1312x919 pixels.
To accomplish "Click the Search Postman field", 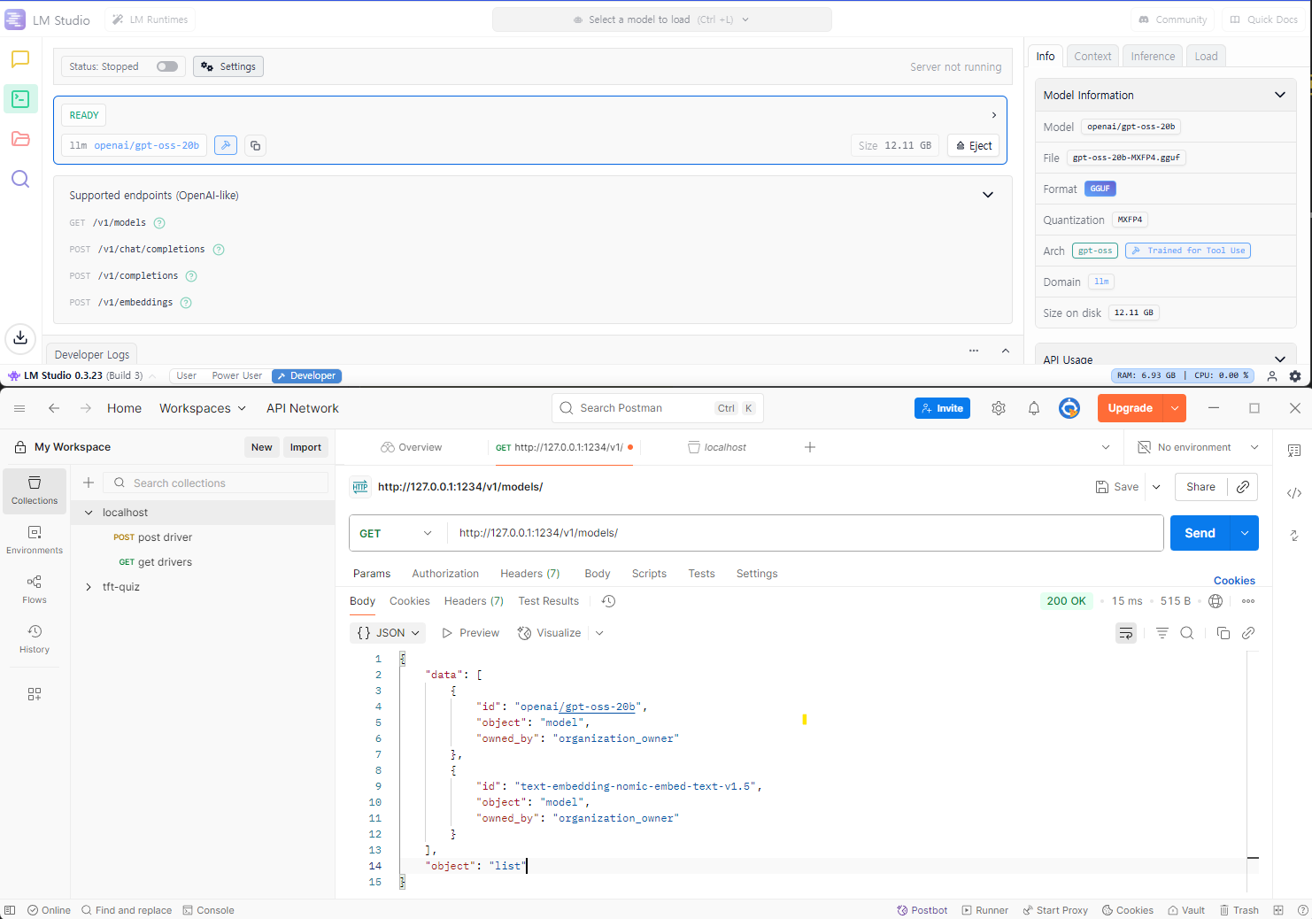I will (658, 408).
